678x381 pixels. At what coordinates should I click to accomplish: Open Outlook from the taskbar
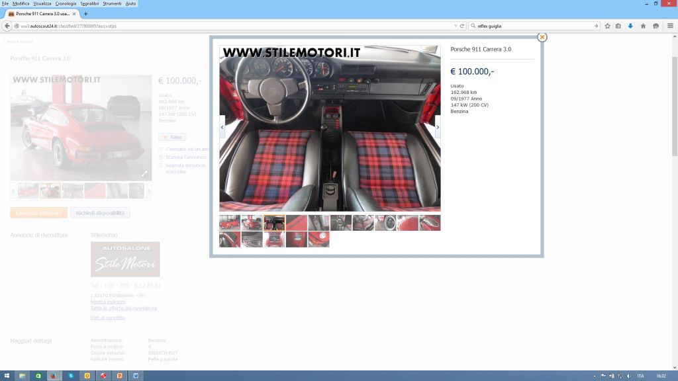tap(87, 376)
